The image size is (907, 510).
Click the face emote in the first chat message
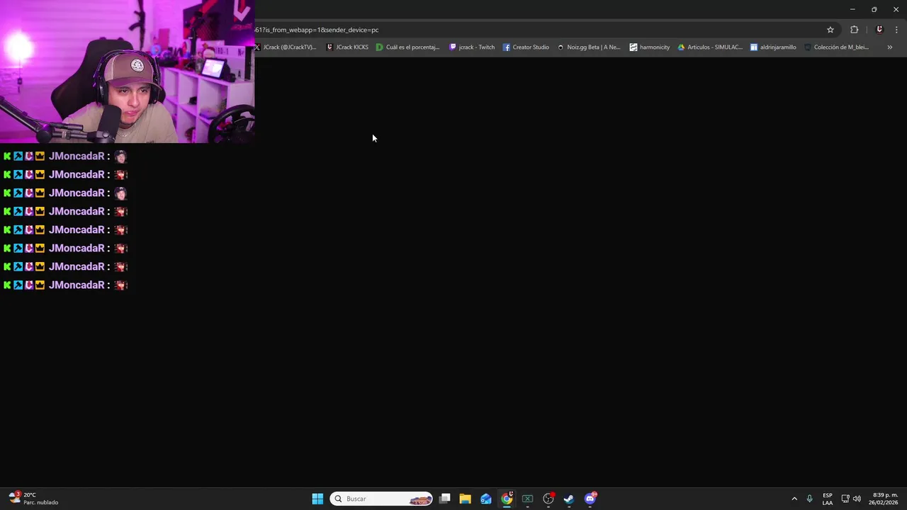point(120,156)
